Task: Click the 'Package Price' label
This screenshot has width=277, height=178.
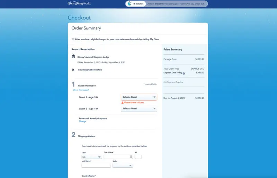Action: tap(170, 59)
